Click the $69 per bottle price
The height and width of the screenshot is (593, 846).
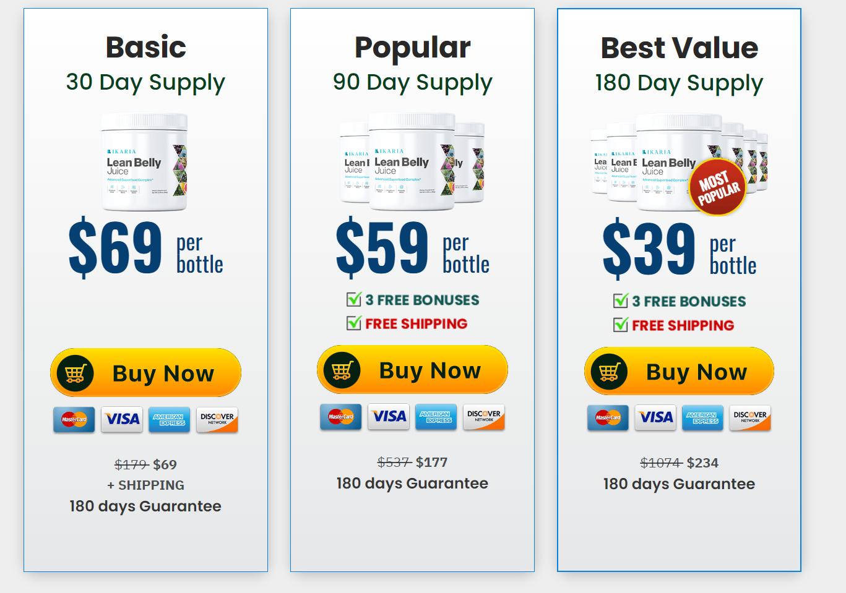coord(145,249)
